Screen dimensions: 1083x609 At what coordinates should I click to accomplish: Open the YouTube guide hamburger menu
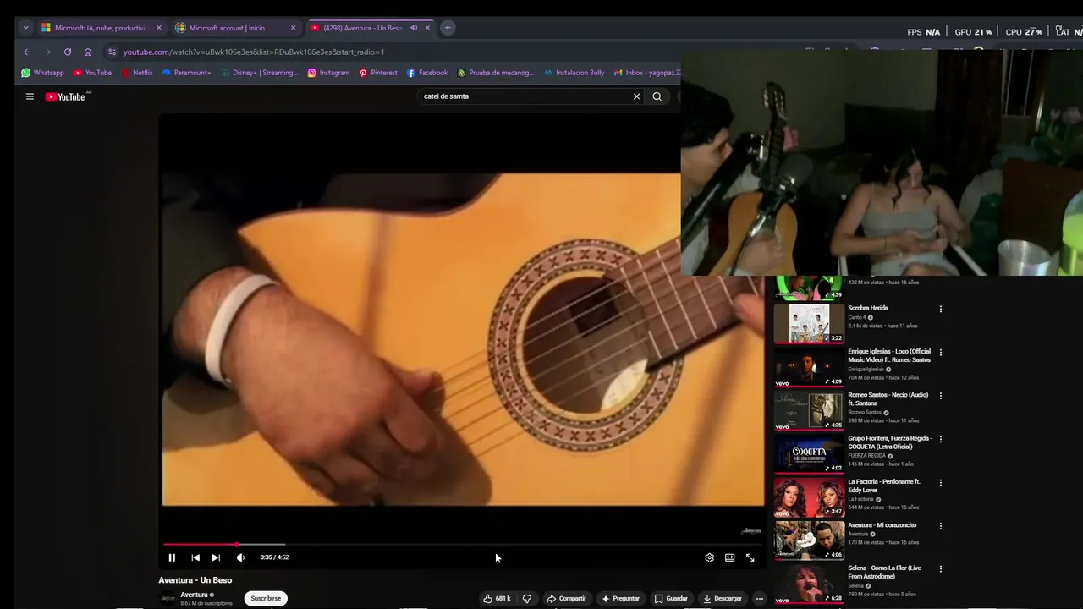tap(30, 96)
